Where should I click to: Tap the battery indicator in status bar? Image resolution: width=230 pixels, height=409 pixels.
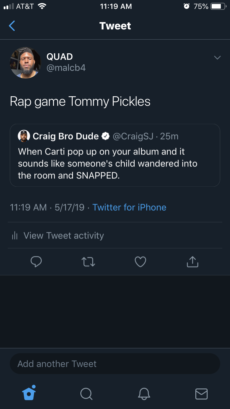click(x=219, y=6)
